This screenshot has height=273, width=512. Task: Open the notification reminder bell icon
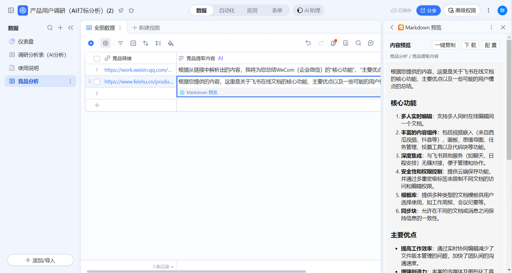tap(333, 43)
